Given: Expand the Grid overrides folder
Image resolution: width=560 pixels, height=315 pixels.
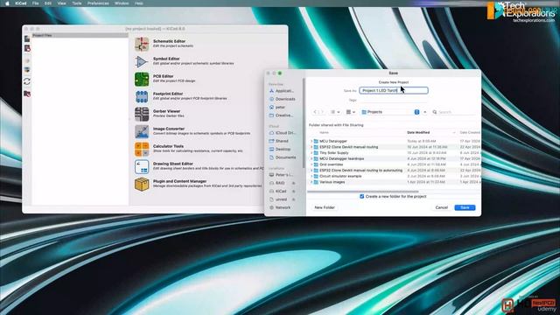Looking at the screenshot, I should (311, 164).
